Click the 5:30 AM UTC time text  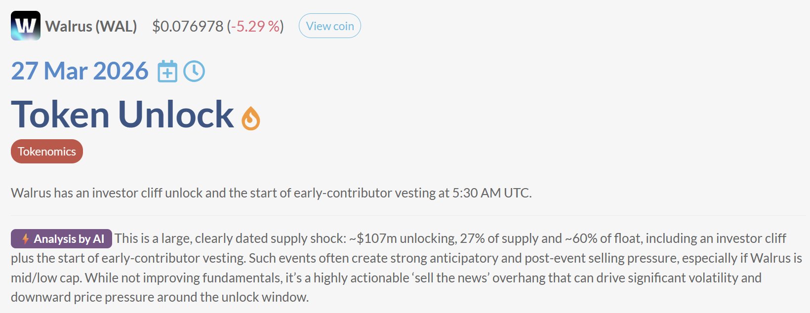pos(491,193)
